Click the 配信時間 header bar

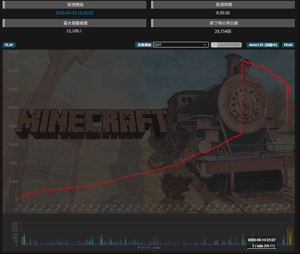coord(223,5)
